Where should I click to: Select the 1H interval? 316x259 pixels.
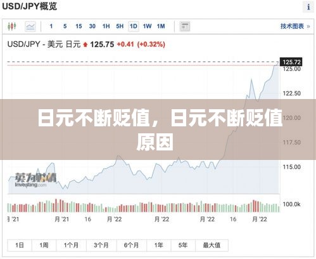point(106,26)
